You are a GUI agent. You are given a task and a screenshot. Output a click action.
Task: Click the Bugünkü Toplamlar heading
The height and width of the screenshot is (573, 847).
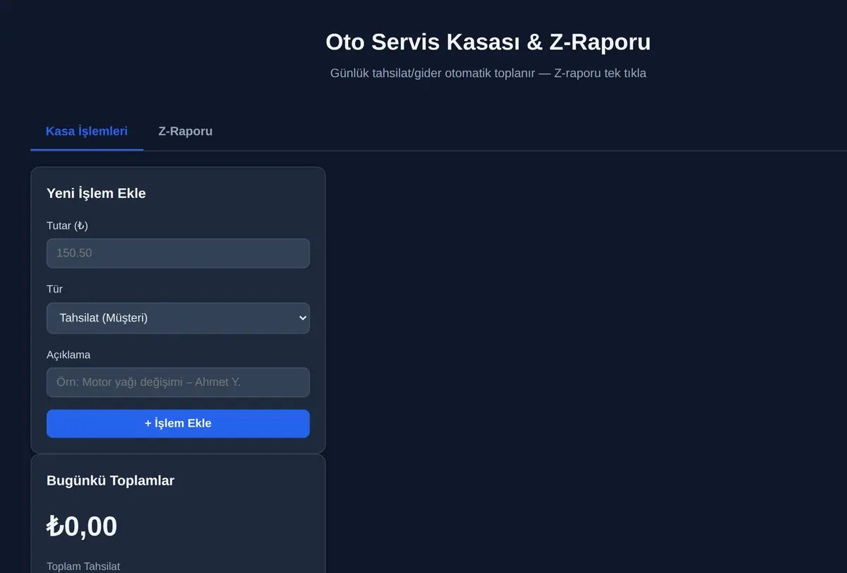pos(110,480)
